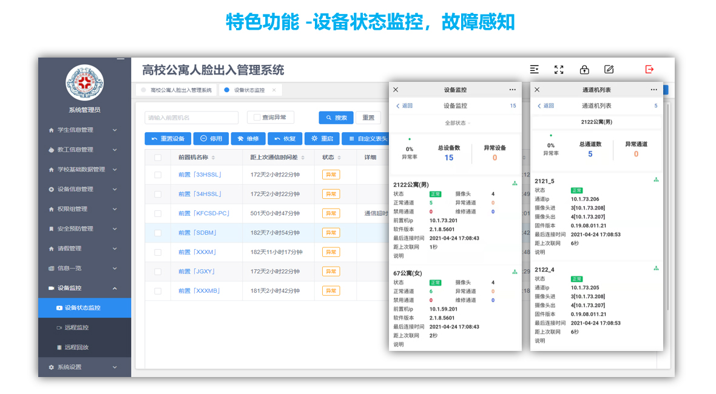Click the blue 搜索 button
This screenshot has width=716, height=394.
tap(336, 118)
